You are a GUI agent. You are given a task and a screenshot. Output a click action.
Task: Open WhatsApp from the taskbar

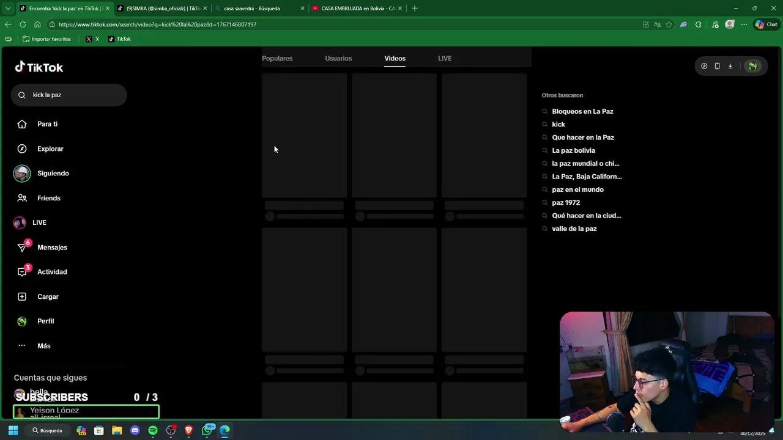point(207,430)
